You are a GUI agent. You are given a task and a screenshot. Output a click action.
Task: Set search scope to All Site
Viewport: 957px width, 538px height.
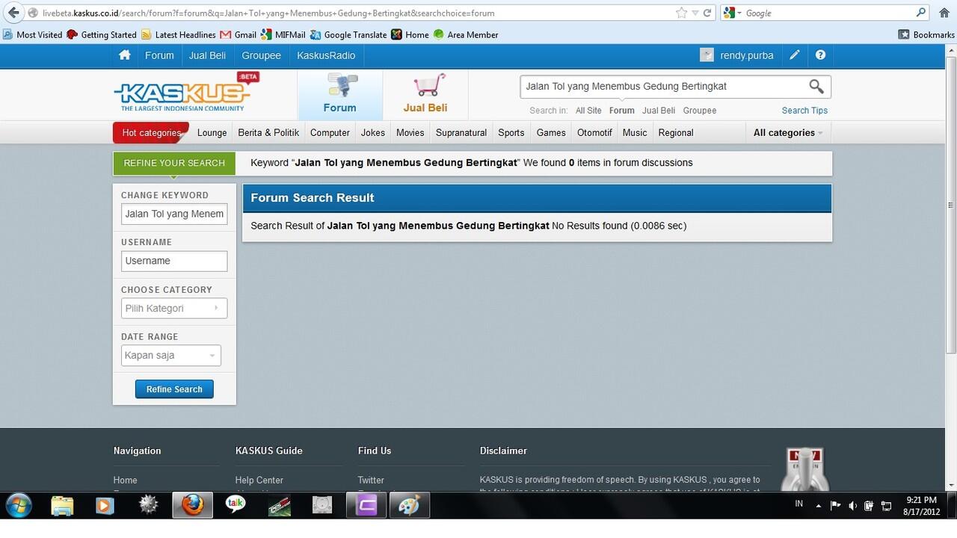tap(588, 111)
